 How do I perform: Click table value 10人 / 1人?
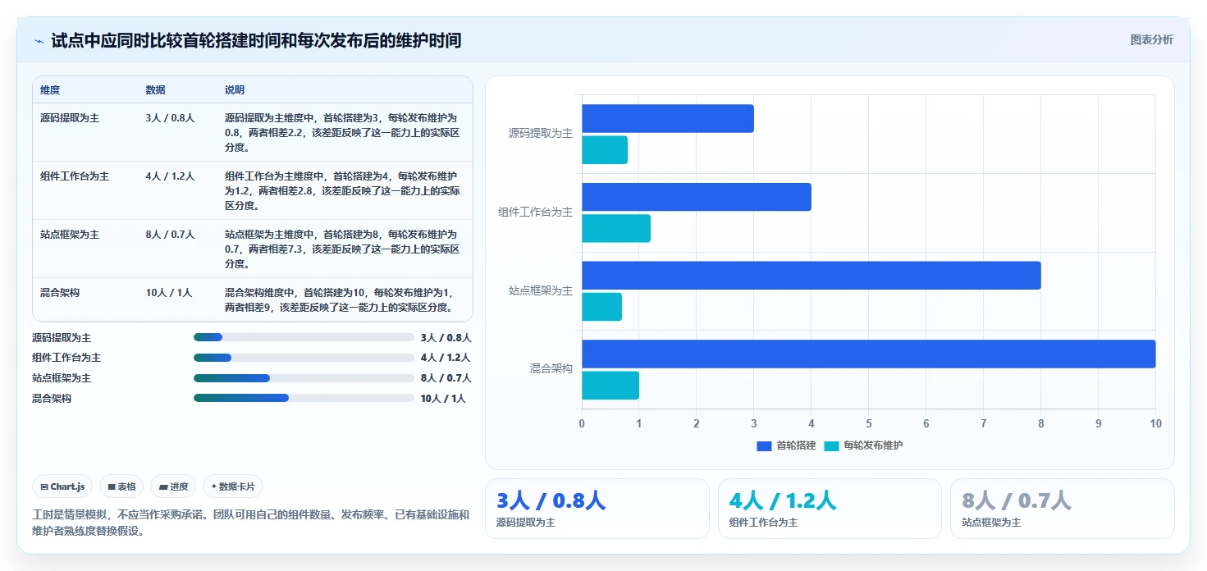(168, 293)
